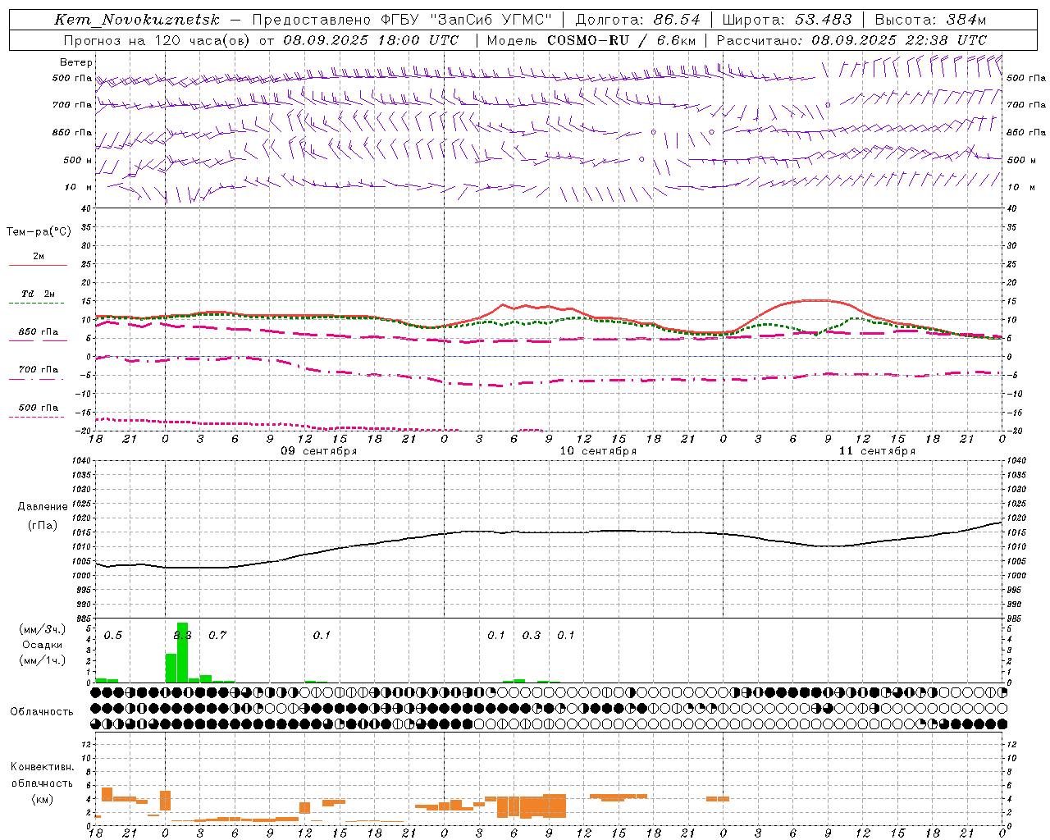Click the date label 10 сентября

(x=598, y=451)
